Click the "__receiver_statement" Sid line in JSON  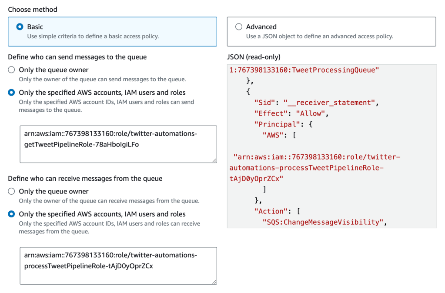tap(316, 103)
